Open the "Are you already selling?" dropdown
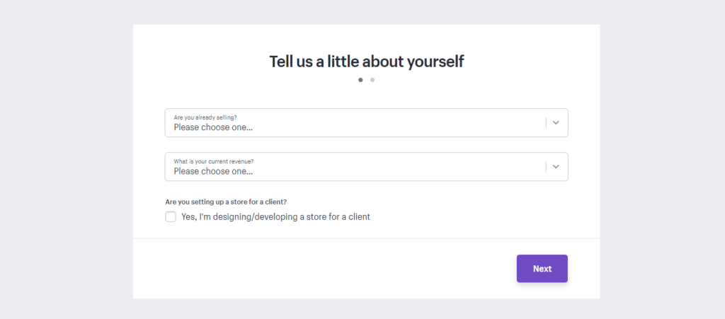725x319 pixels. point(366,123)
